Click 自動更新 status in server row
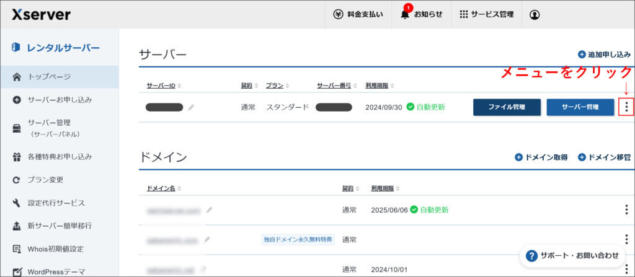The image size is (635, 277). pyautogui.click(x=425, y=107)
